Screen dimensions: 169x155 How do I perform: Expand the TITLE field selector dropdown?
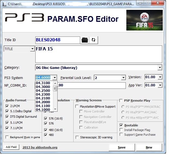coord(32,49)
